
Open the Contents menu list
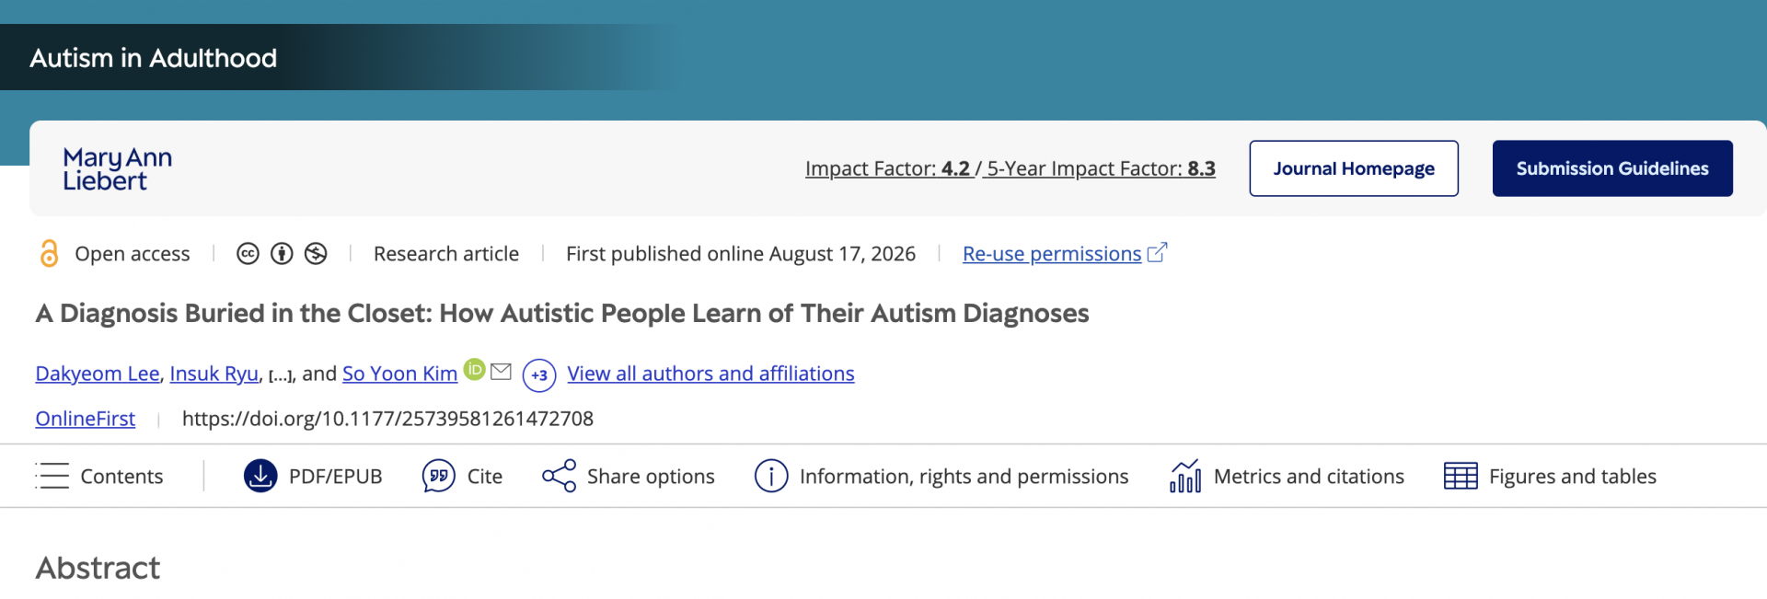point(99,476)
